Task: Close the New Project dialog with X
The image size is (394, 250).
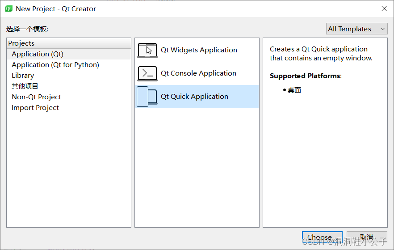Action: [384, 8]
